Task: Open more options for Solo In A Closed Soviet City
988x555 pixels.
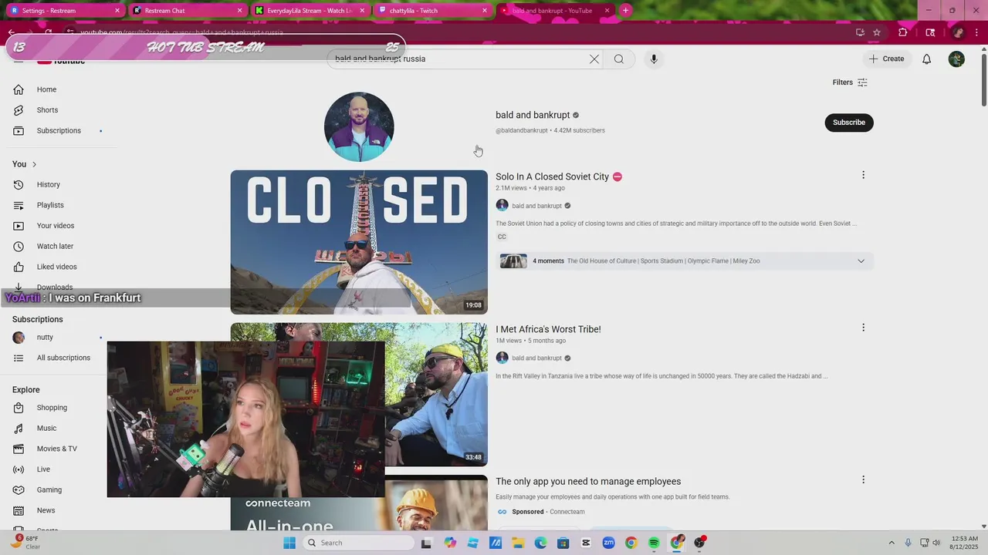Action: pyautogui.click(x=863, y=176)
